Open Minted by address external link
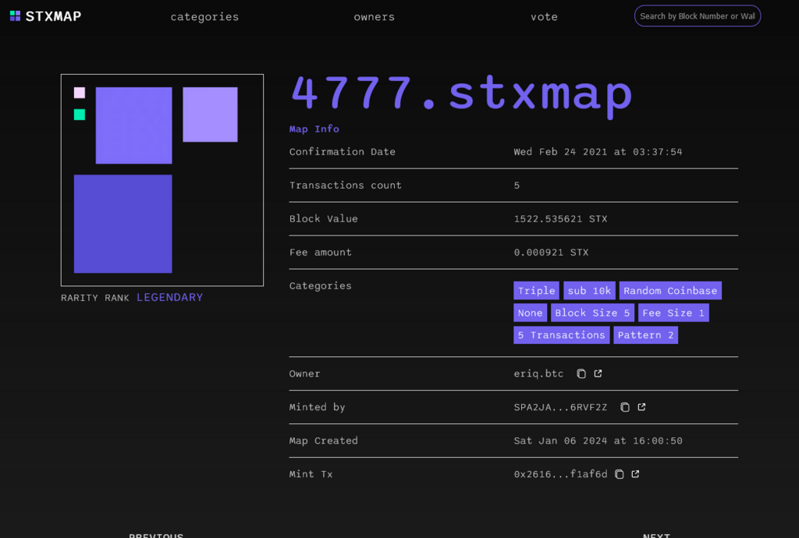 (x=642, y=408)
